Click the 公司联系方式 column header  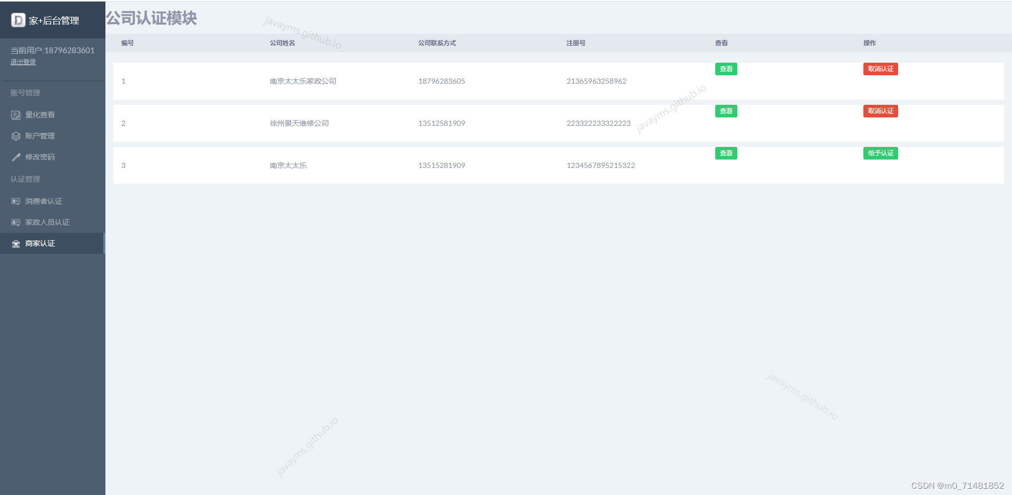pos(437,43)
